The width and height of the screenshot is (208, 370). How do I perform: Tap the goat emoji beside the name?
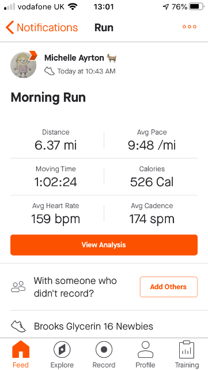112,58
